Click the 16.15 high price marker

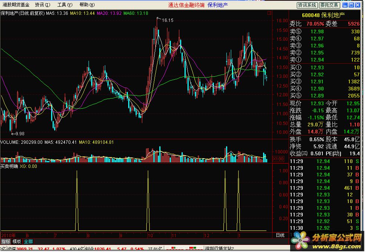167,20
